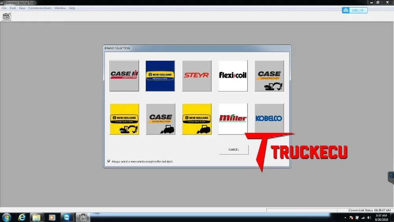Screen dimensions: 394x222
Task: Switch to the EST taskbar application
Action: [x=83, y=217]
